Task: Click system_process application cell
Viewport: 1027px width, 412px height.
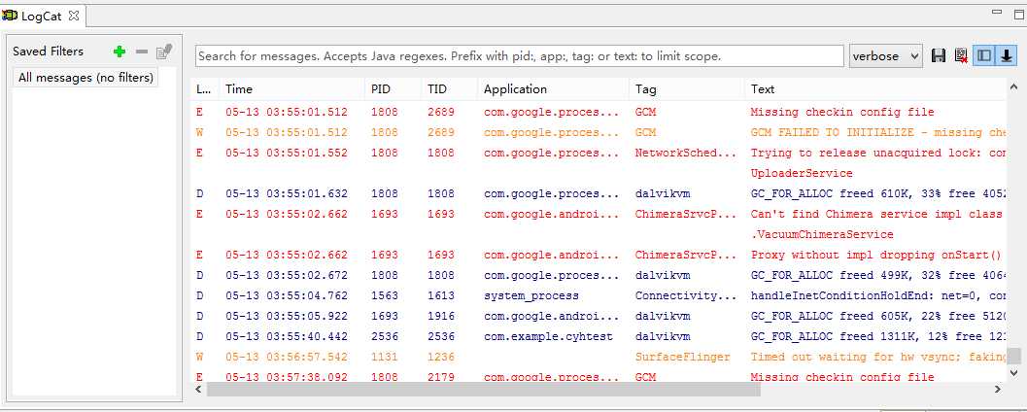Action: (x=531, y=296)
